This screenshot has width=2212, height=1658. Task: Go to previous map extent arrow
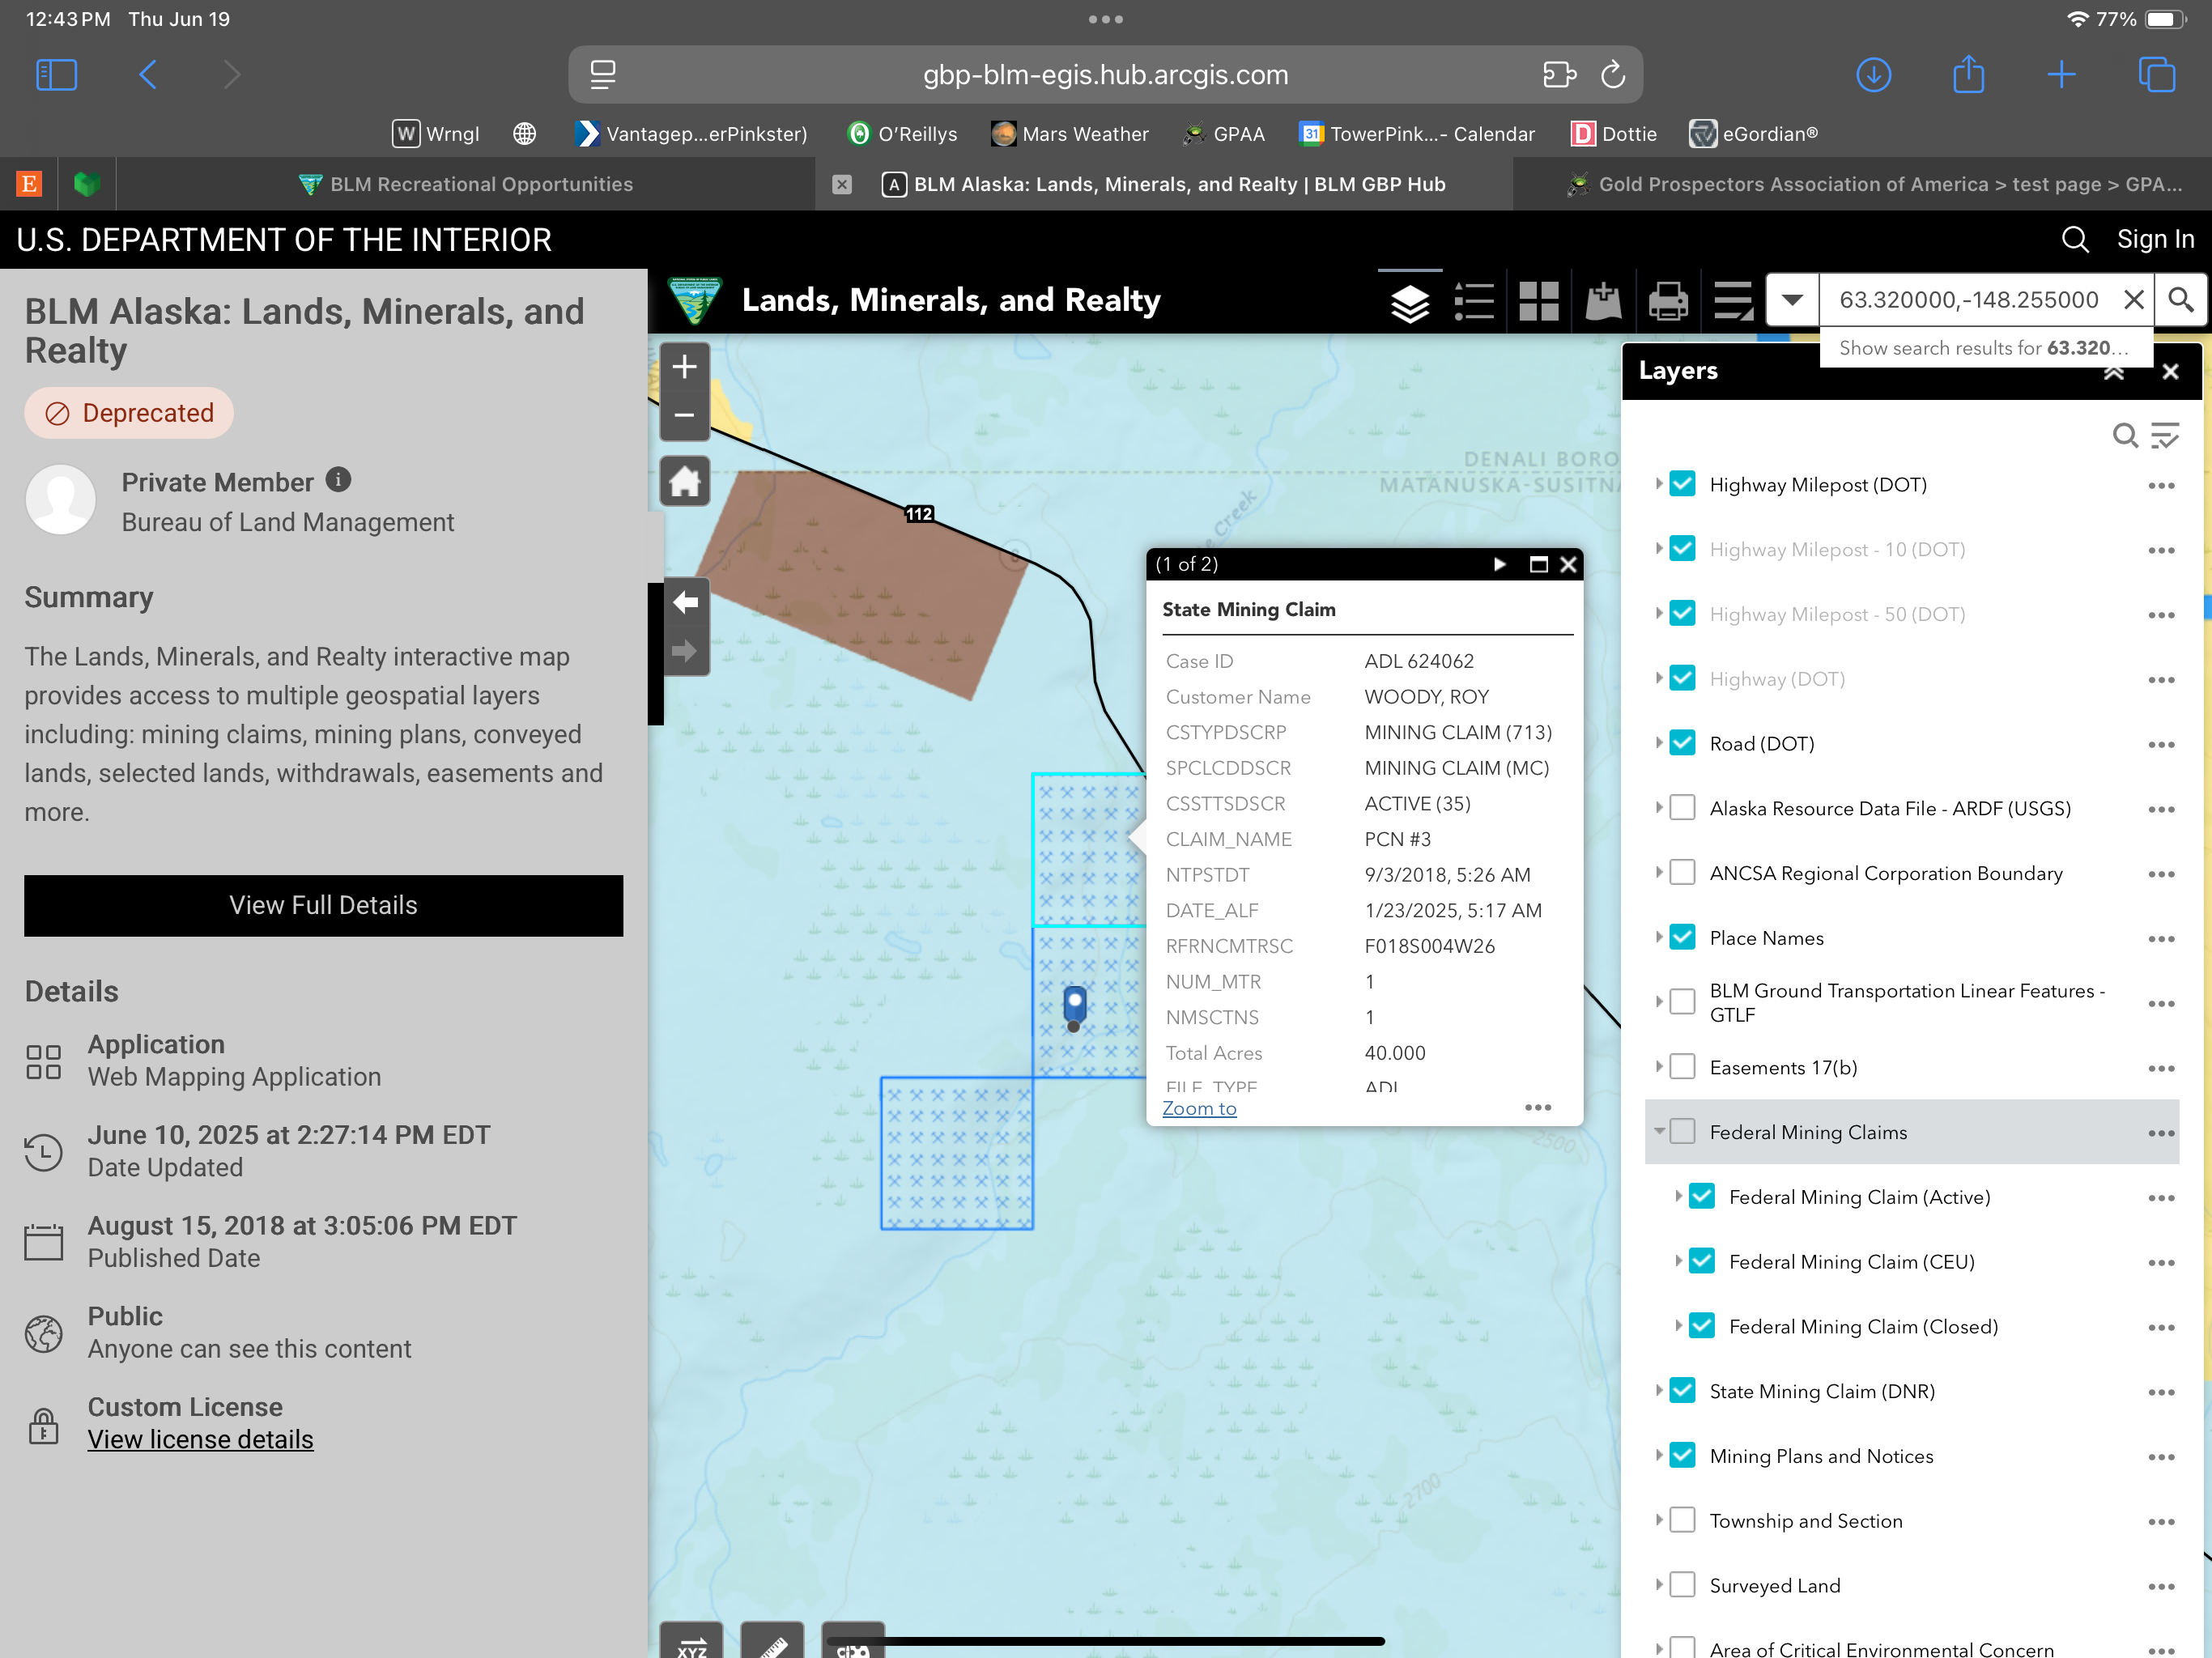coord(685,602)
